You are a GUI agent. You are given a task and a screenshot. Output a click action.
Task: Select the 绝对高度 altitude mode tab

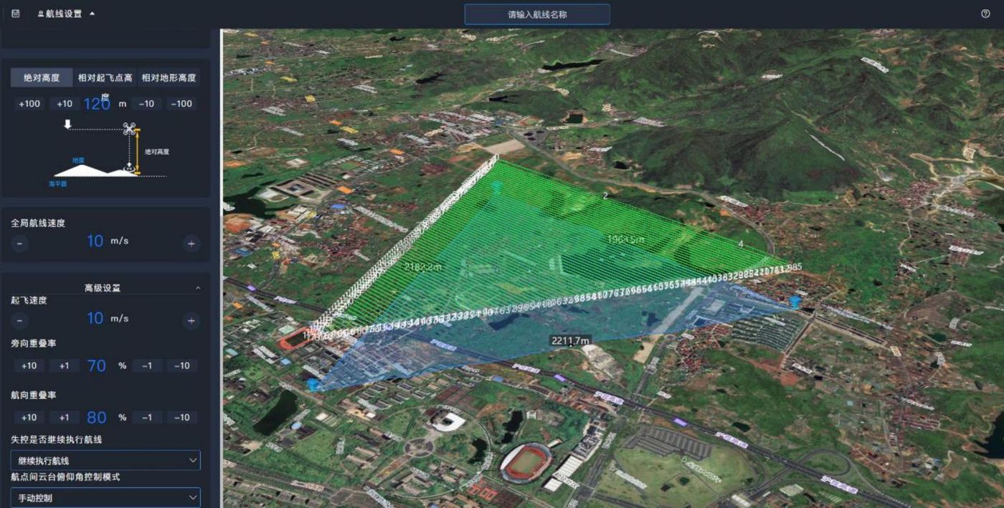click(42, 77)
